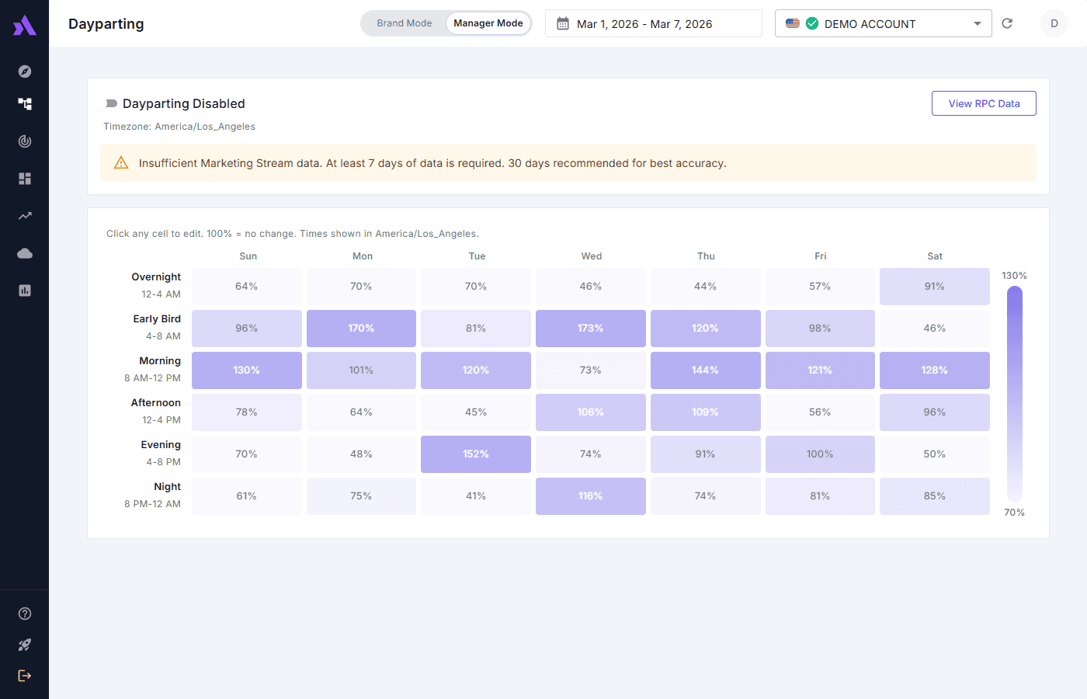Edit the Sunday Morning 130% cell
This screenshot has height=699, width=1087.
point(247,370)
